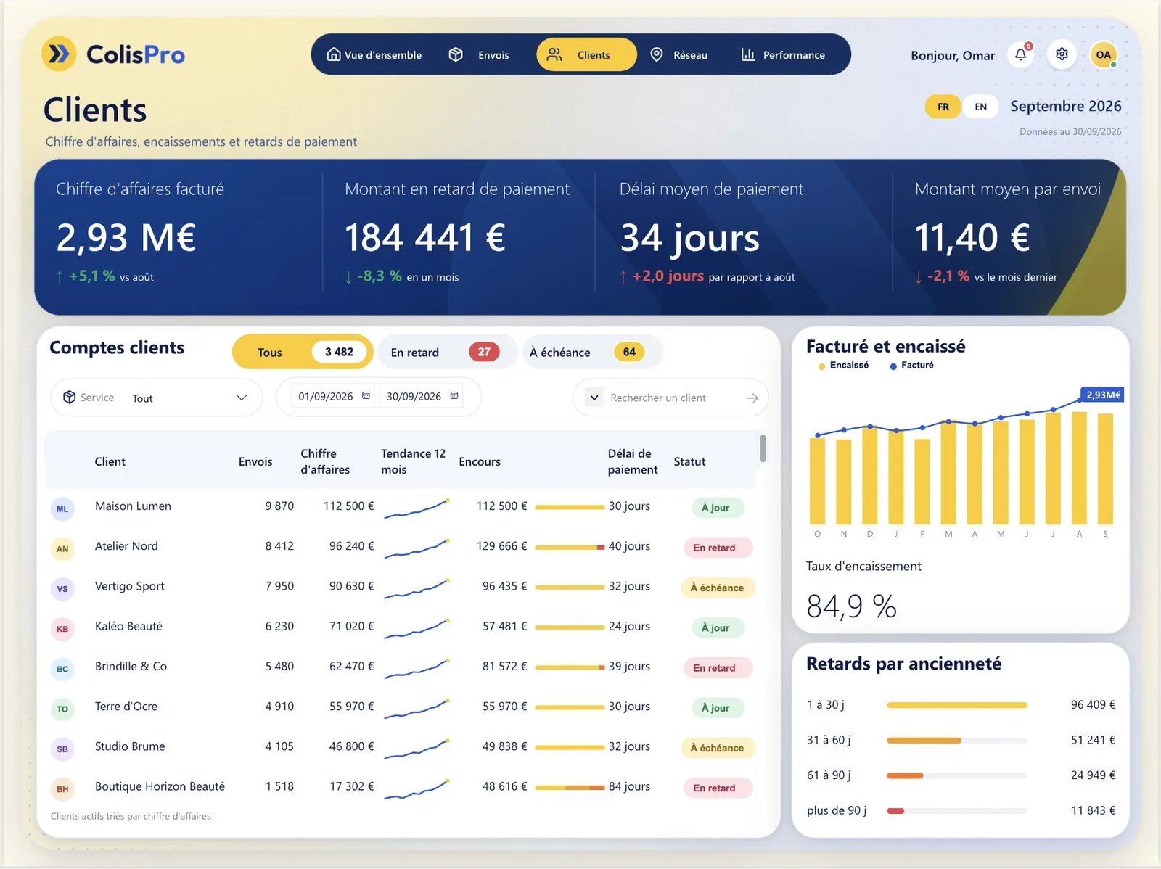Click the SB avatar for Studio Brume
Screen dimensions: 1161x869
coord(62,749)
